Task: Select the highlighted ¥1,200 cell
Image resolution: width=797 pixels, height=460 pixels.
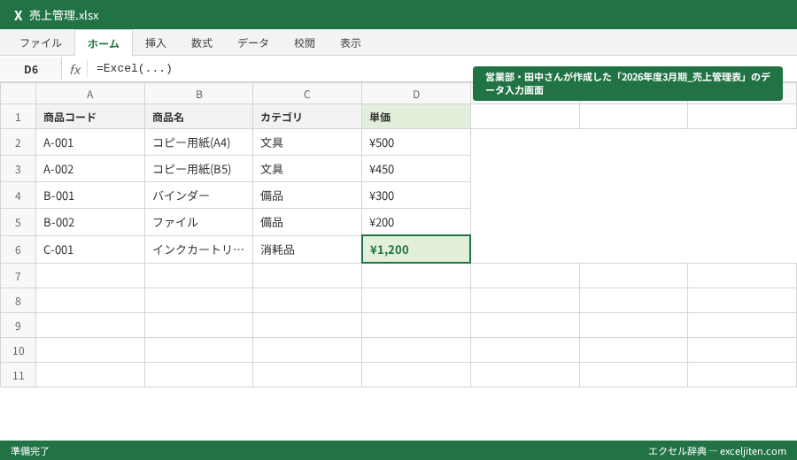Action: tap(416, 249)
